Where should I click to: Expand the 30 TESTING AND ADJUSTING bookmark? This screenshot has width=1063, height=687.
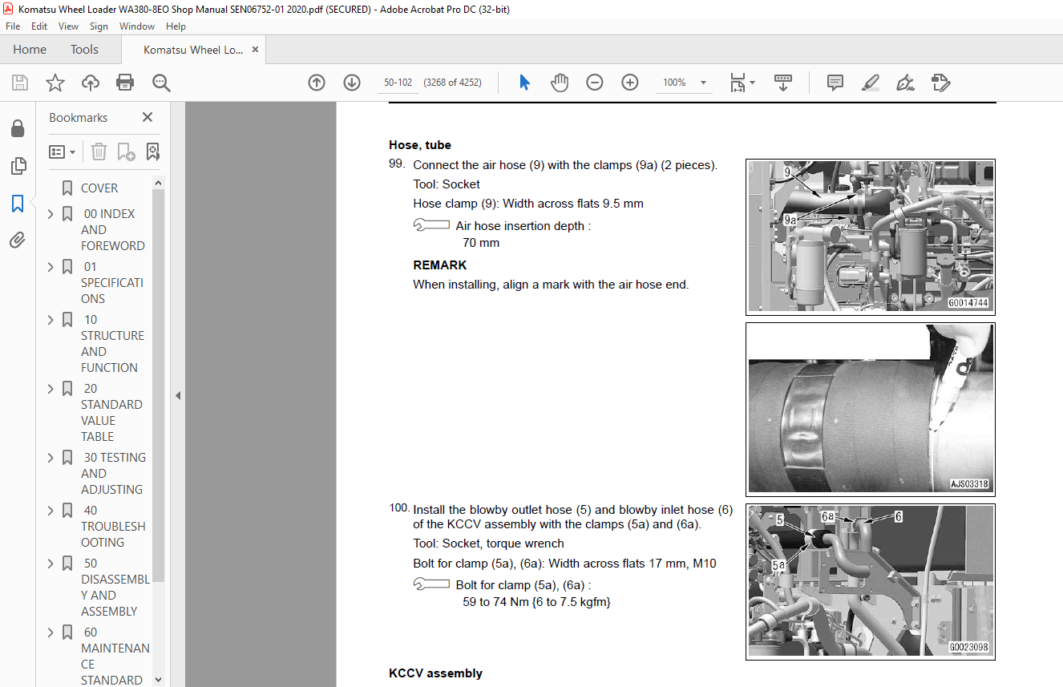[51, 458]
